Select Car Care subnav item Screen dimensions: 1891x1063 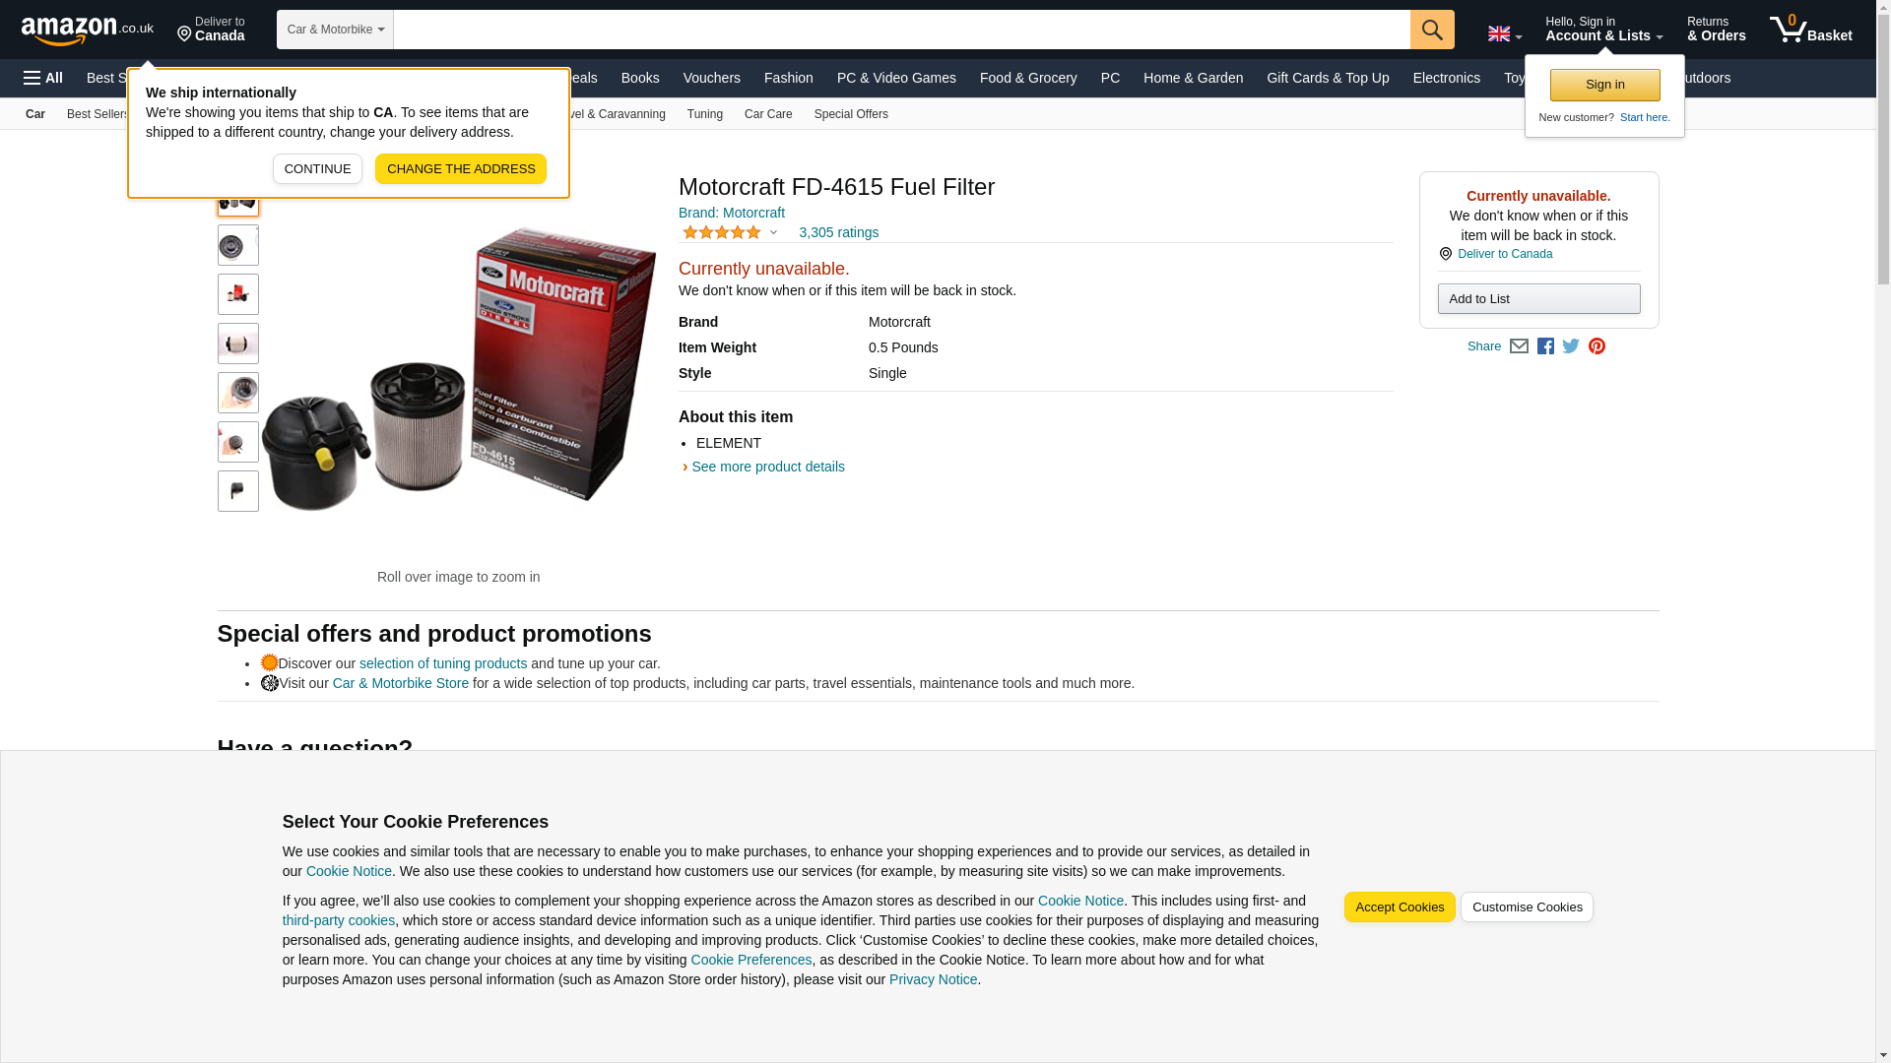coord(768,114)
